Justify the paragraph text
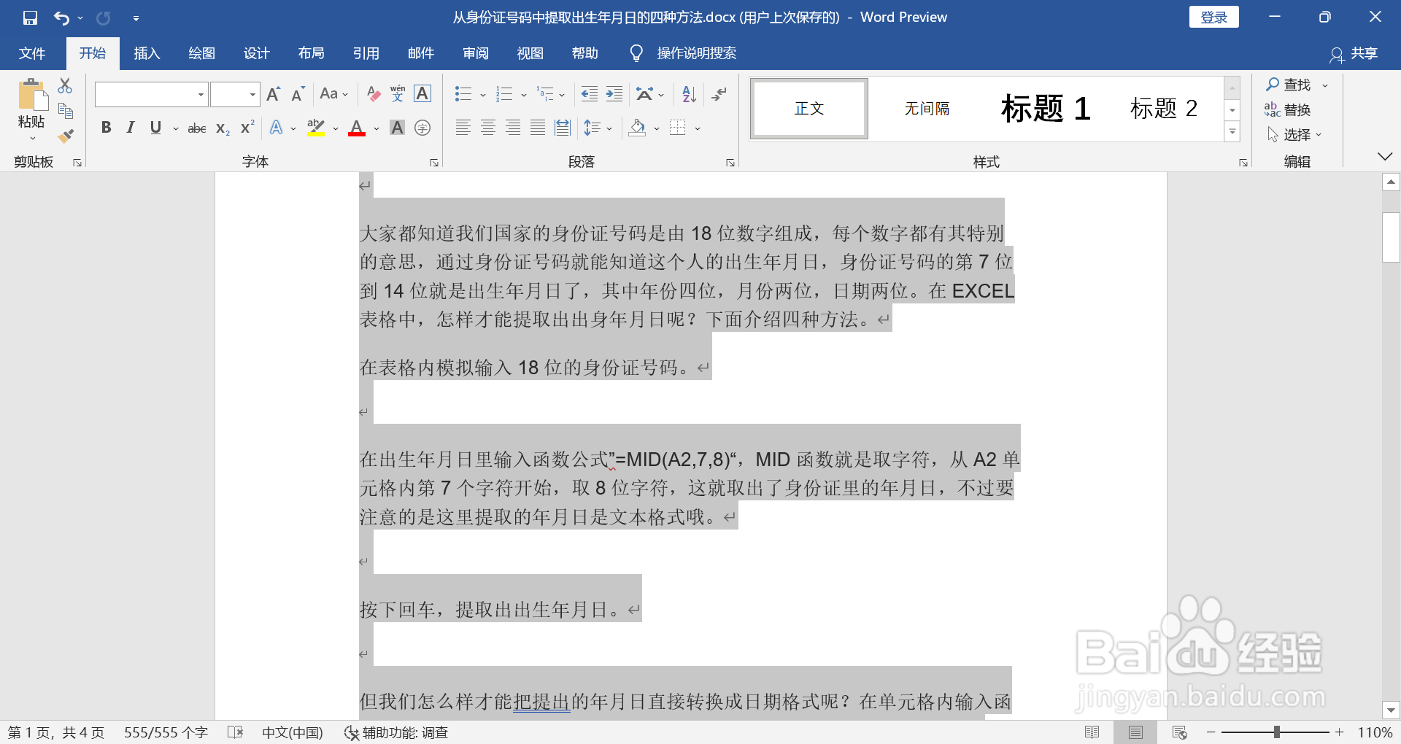This screenshot has height=744, width=1401. (538, 128)
